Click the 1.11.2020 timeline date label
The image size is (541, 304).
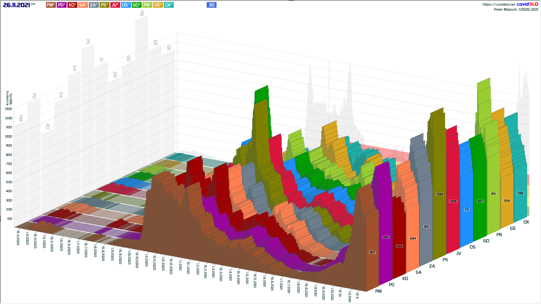147,260
